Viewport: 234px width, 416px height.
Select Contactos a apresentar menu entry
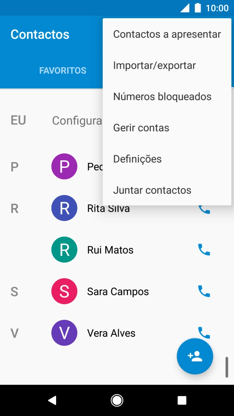click(167, 34)
